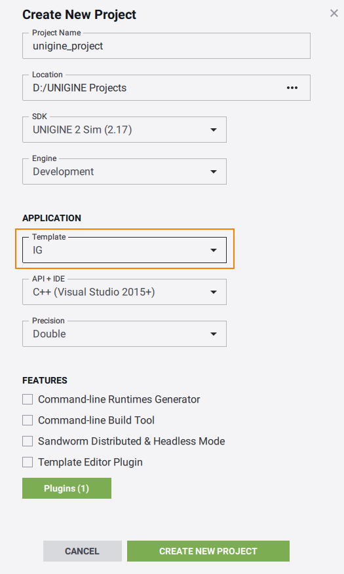This screenshot has width=344, height=574.
Task: Open the Template dropdown
Action: point(124,251)
